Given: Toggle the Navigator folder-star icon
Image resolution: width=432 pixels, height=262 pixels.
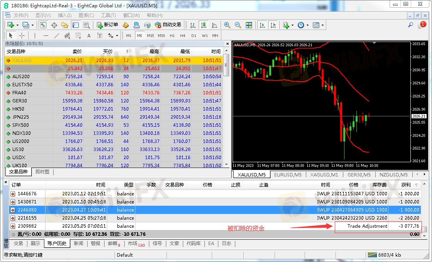Looking at the screenshot, I should (65, 25).
